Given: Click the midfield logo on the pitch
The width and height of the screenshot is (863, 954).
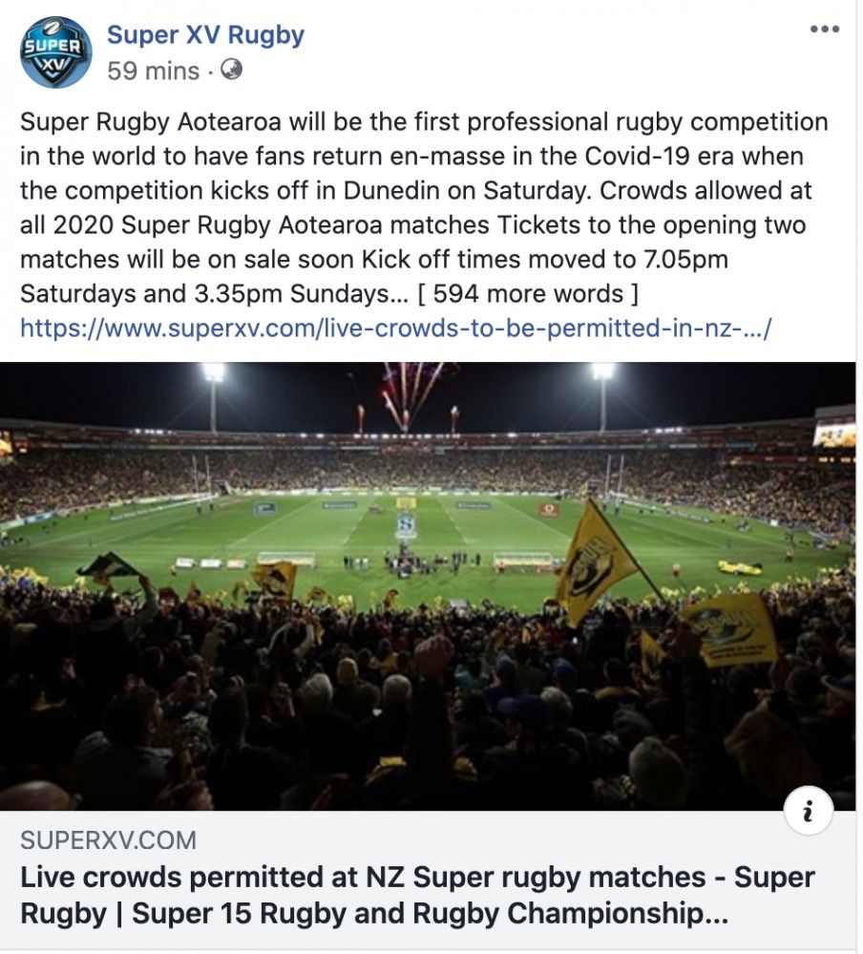Looking at the screenshot, I should pyautogui.click(x=407, y=525).
